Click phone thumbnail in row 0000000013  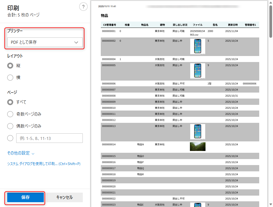(198, 132)
